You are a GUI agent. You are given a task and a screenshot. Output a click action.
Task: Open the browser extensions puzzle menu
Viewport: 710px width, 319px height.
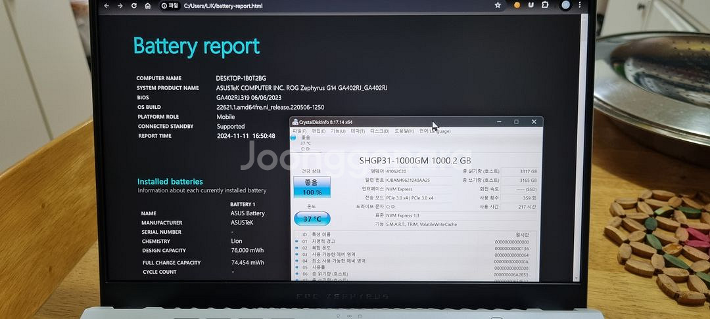(x=545, y=5)
